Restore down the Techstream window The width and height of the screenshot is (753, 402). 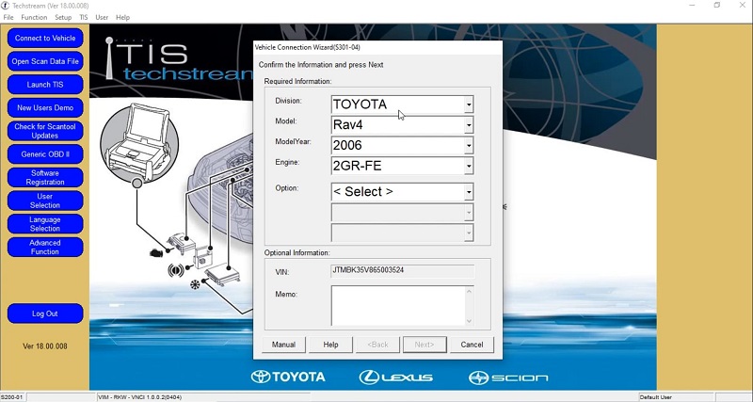point(717,6)
